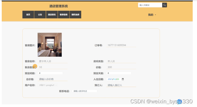Click the 订单号 field 1677151609594
197x107 pixels.
[121, 45]
